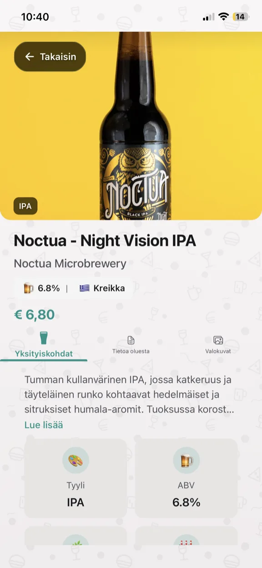262x568 pixels.
Task: Tap the Greek flag icon beside Kreikka
Action: click(x=84, y=288)
